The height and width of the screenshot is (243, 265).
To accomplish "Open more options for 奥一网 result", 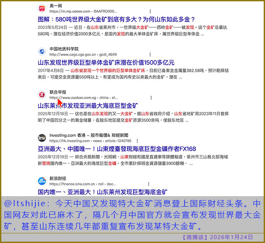I will pos(150,11).
